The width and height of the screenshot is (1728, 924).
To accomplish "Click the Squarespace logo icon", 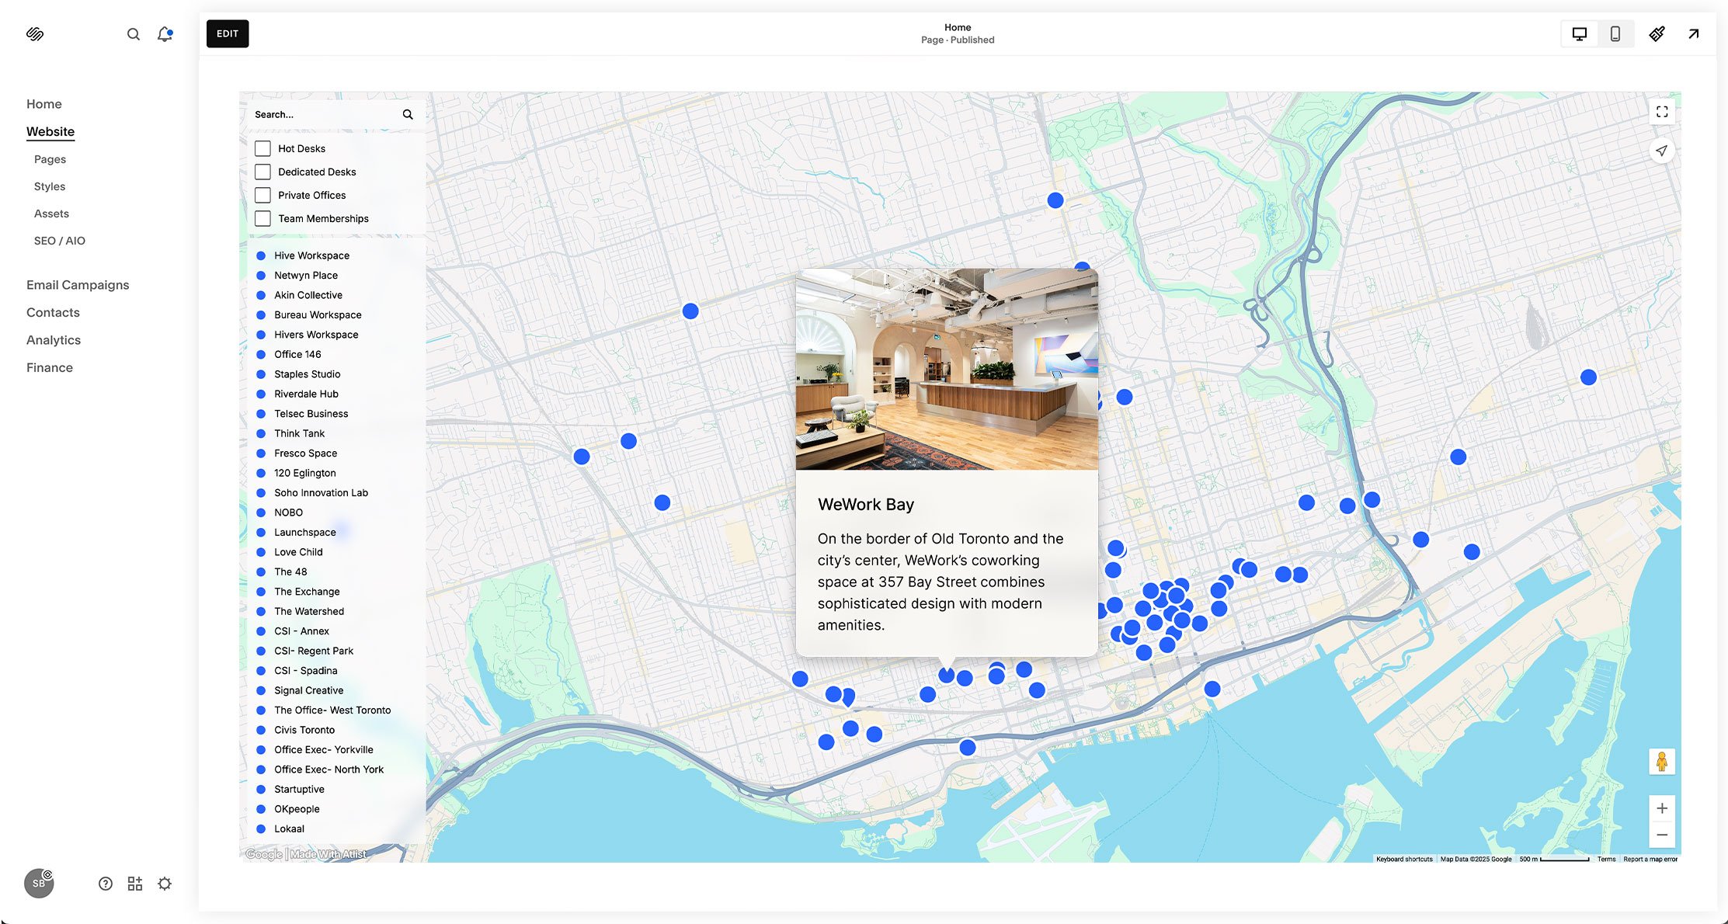I will coord(35,34).
